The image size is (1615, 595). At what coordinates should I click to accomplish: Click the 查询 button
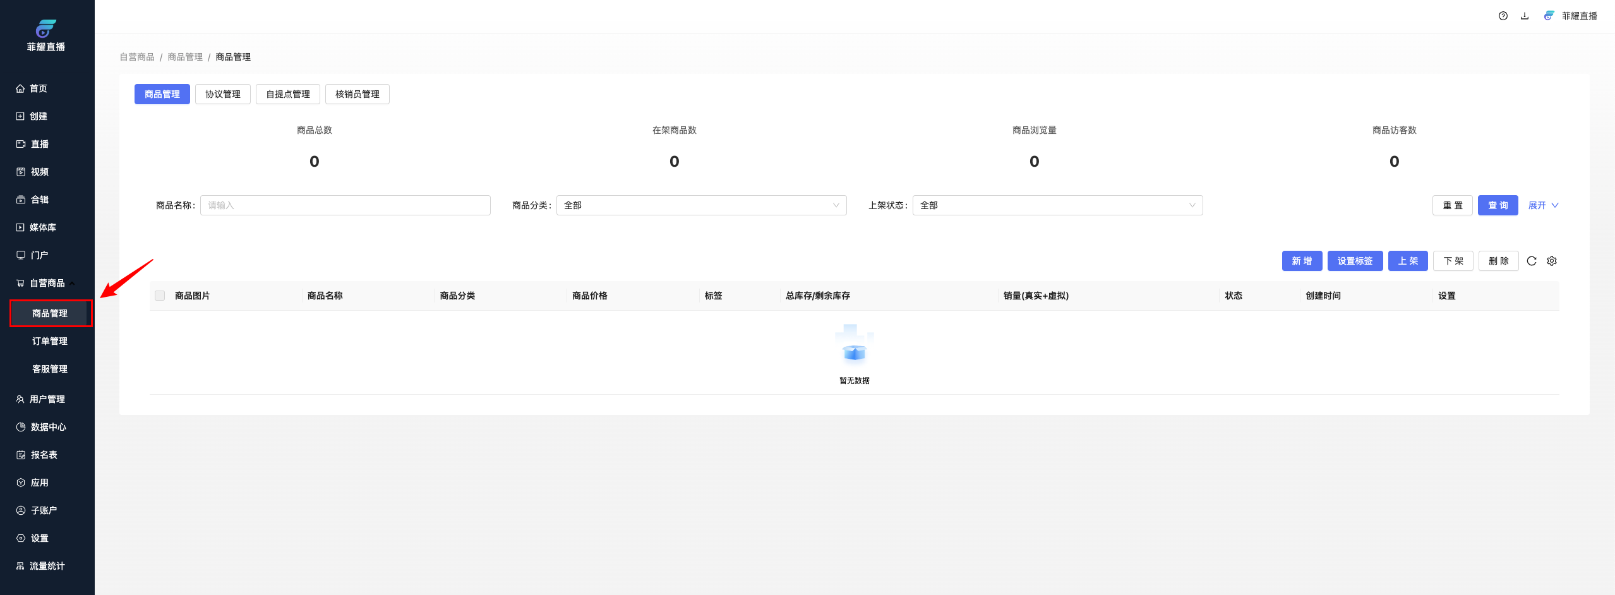(x=1497, y=205)
